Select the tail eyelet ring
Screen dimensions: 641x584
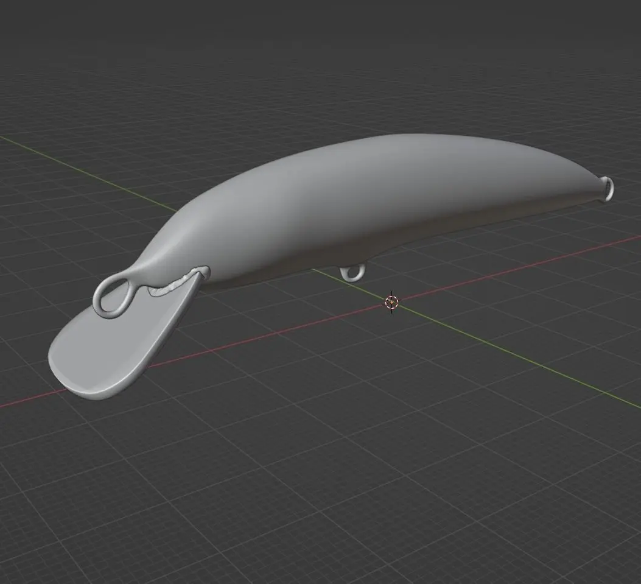608,189
